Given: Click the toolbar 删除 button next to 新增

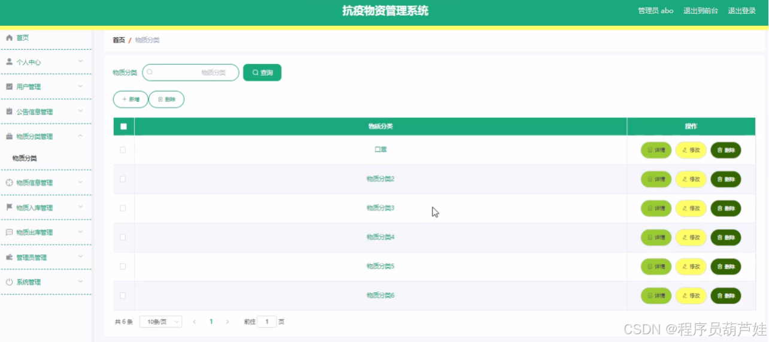Looking at the screenshot, I should [x=166, y=99].
